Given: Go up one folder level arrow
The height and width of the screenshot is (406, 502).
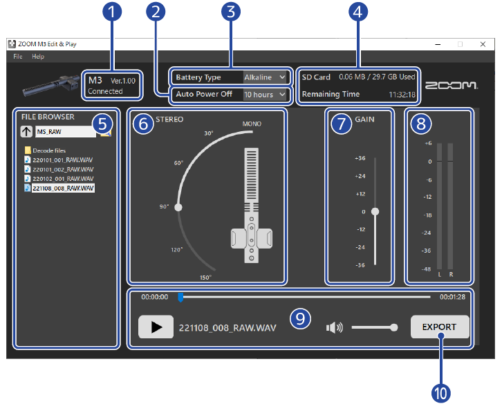Looking at the screenshot, I should [x=26, y=131].
